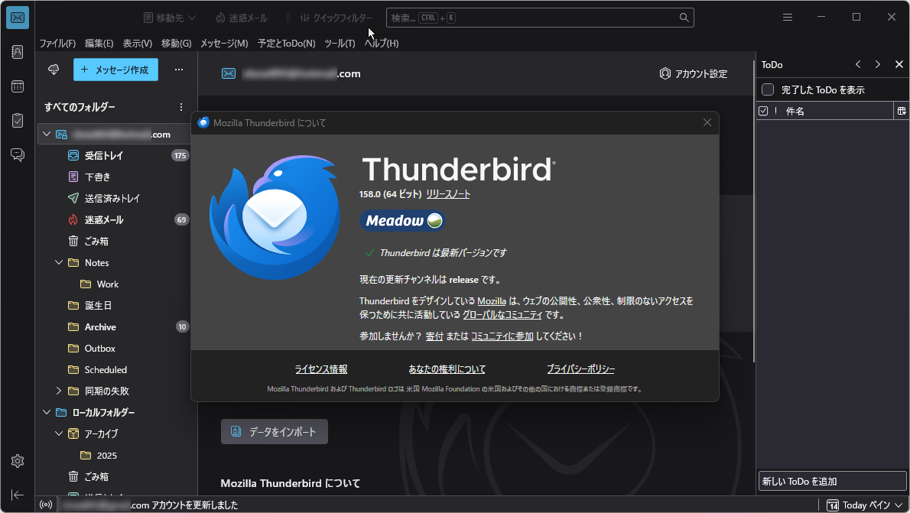This screenshot has height=513, width=910.
Task: Open All Folders header options menu
Action: [x=181, y=107]
